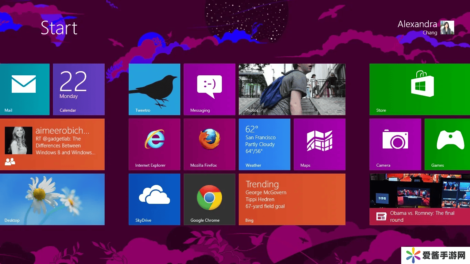
Task: Click the Alexandra Chang account picture
Action: 447,27
